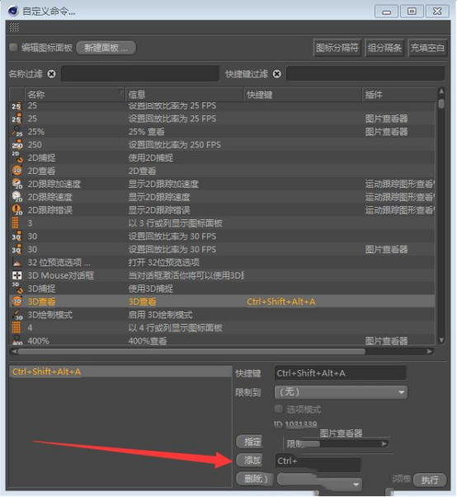This screenshot has height=497, width=457.
Task: Click the 2D查看 icon
Action: pos(16,171)
